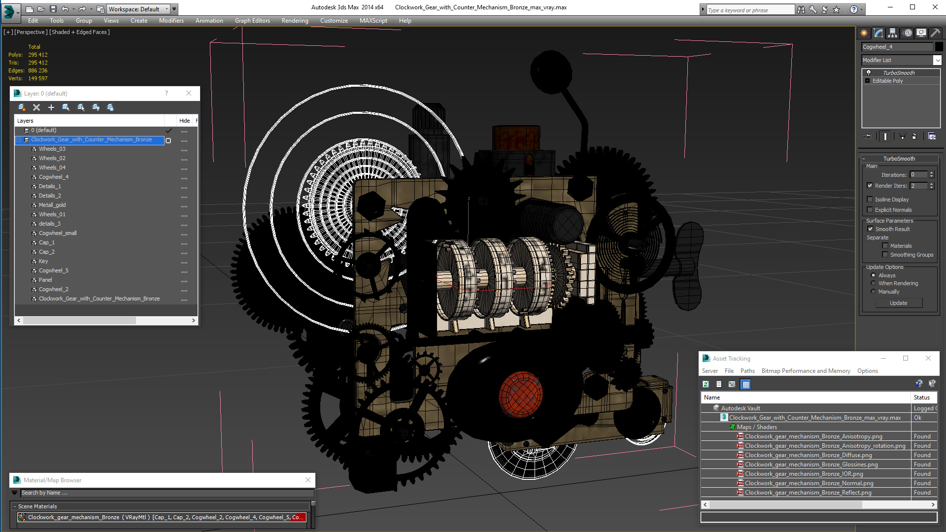The width and height of the screenshot is (946, 532).
Task: Open the Hierarchy command panel tab
Action: pyautogui.click(x=893, y=33)
